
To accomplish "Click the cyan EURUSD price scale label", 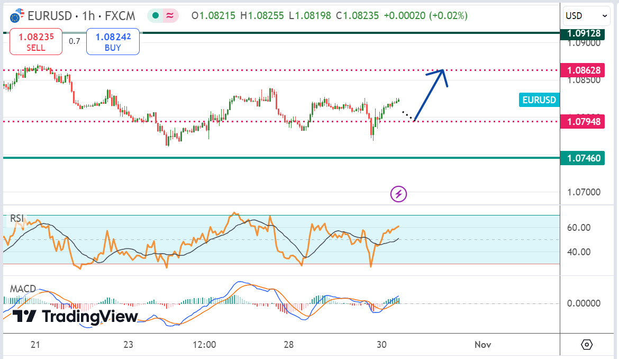I will pos(539,100).
